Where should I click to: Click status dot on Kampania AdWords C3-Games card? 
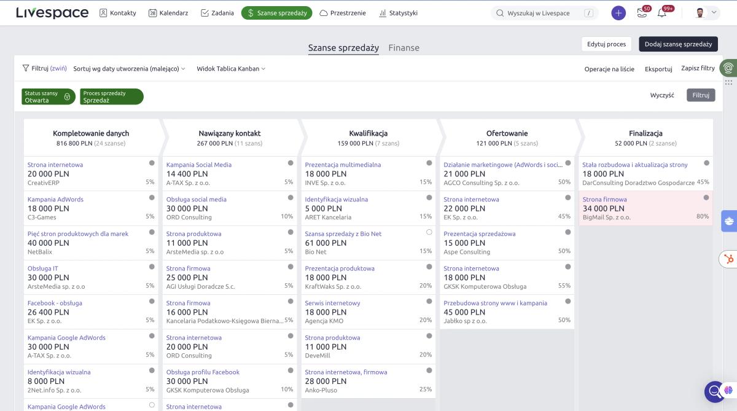[x=152, y=197]
